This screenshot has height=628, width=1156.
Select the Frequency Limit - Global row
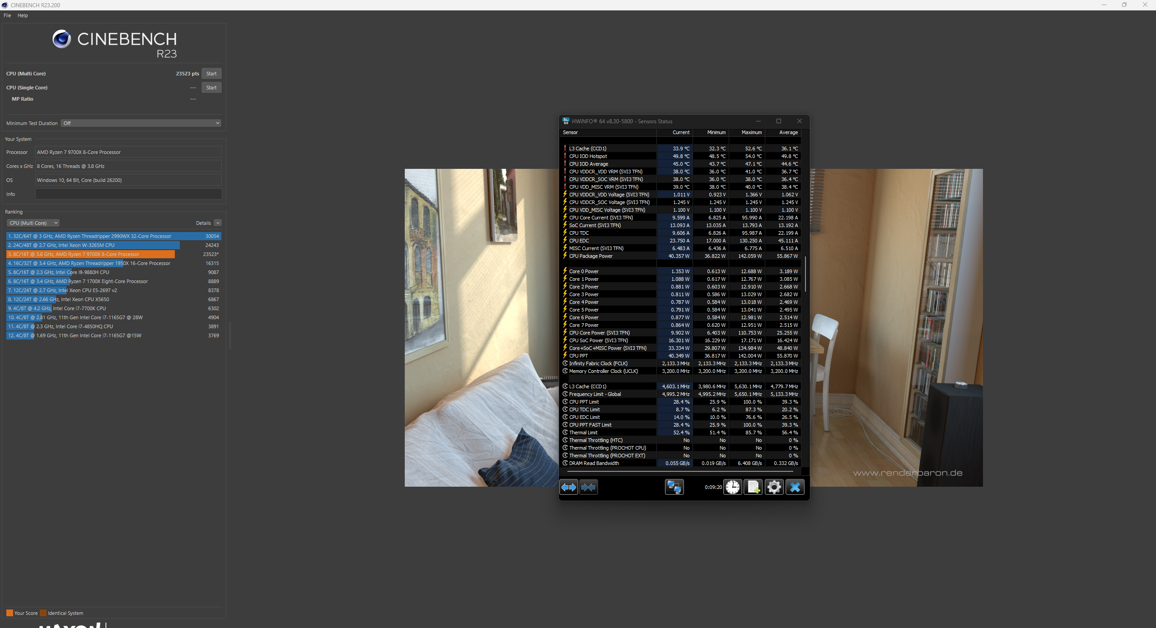[x=680, y=394]
